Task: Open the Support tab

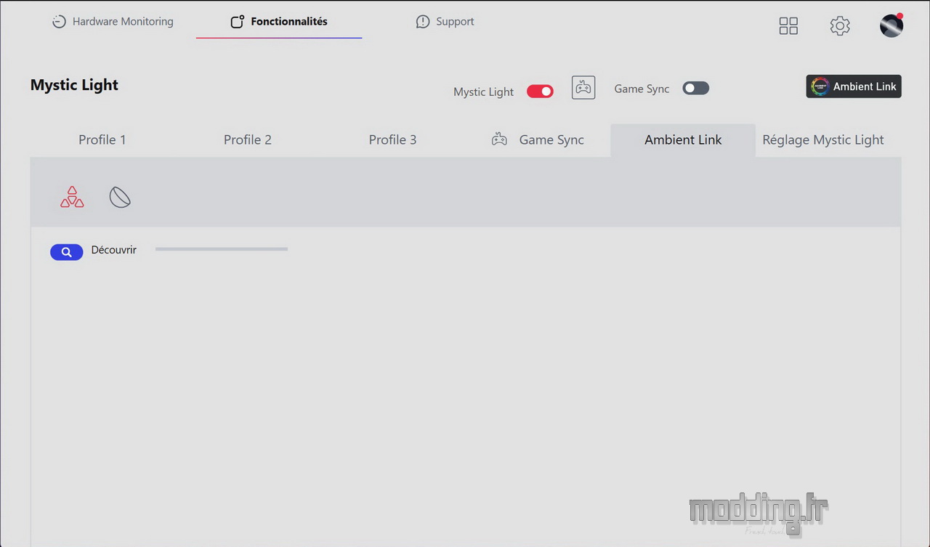Action: tap(445, 22)
